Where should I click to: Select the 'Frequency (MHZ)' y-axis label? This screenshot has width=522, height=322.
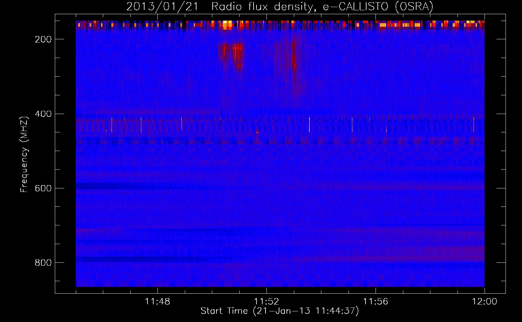24,154
